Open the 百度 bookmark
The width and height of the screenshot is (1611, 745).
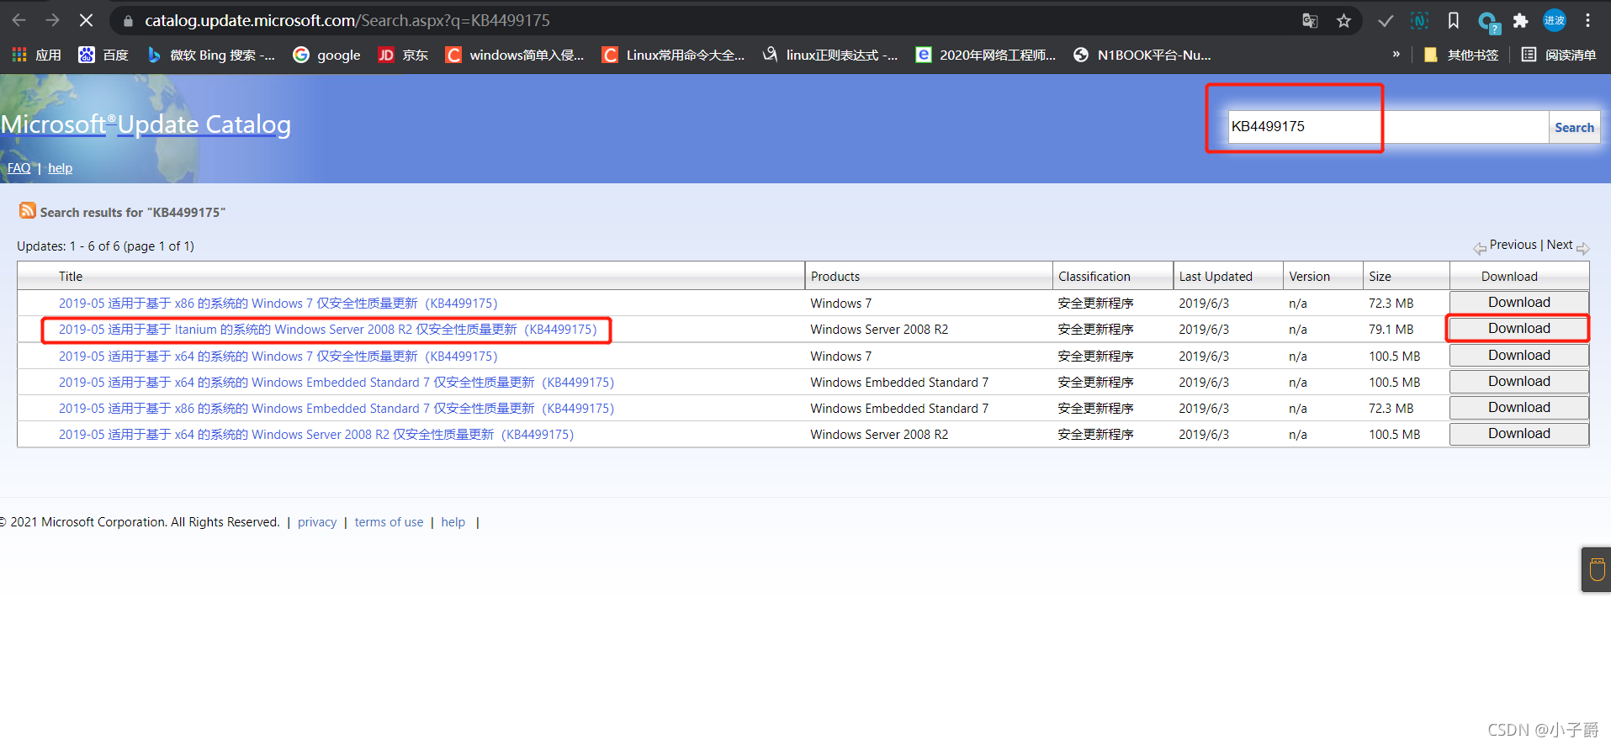tap(103, 55)
